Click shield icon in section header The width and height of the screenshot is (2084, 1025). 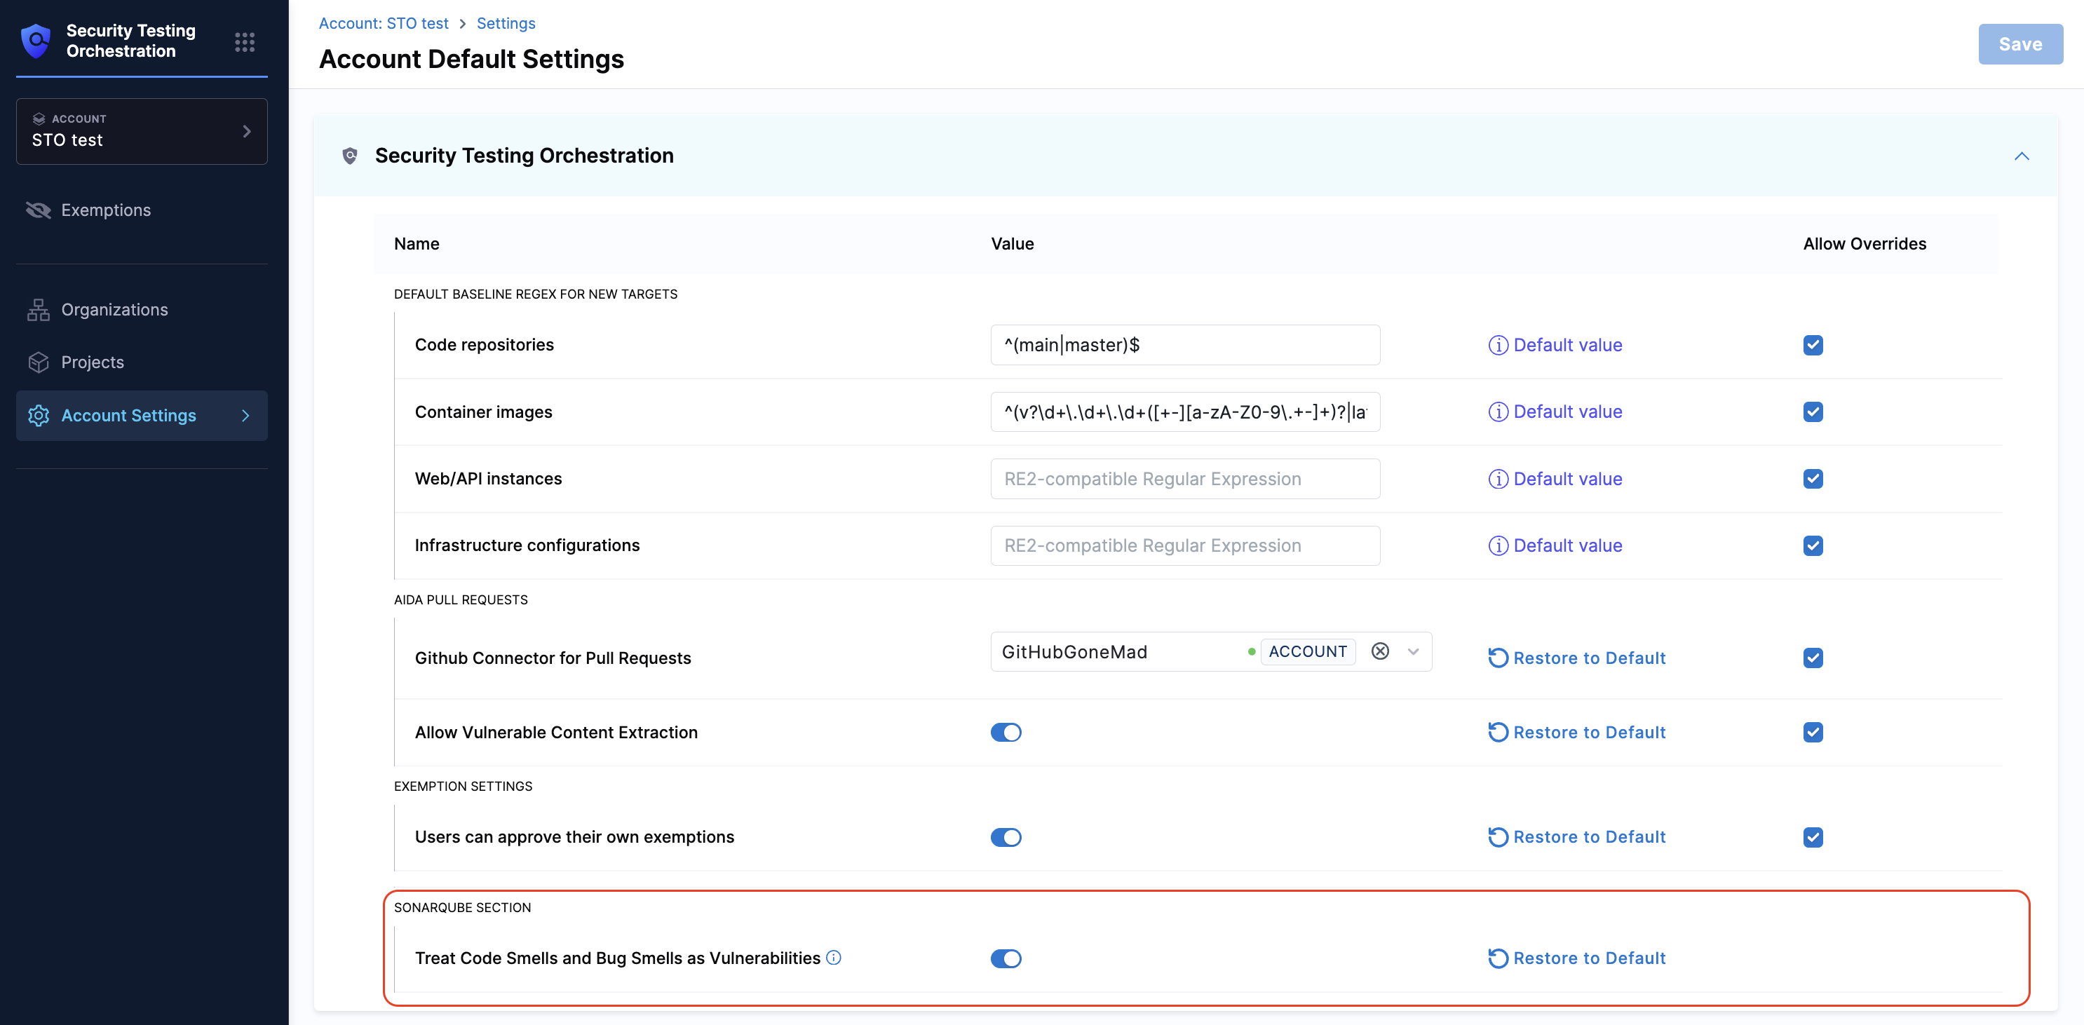click(349, 156)
